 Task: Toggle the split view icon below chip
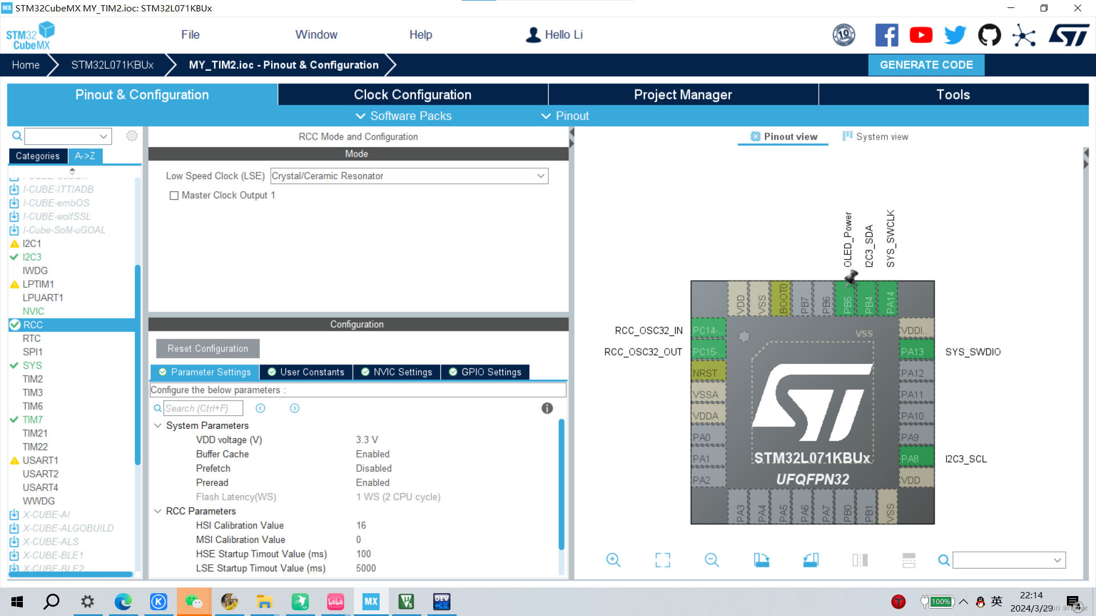coord(860,560)
